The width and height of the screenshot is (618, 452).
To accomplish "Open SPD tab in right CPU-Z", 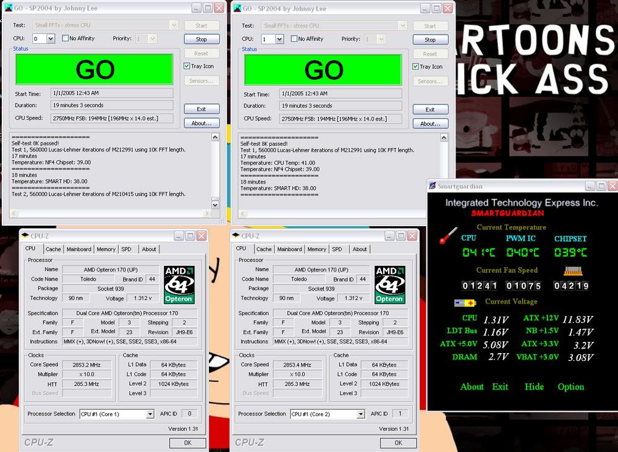I will click(337, 249).
